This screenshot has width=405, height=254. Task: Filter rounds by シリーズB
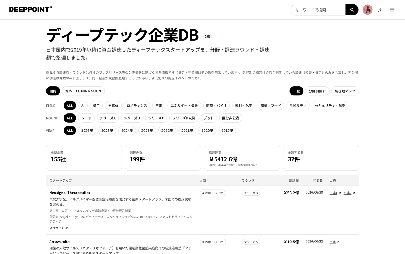click(x=132, y=118)
